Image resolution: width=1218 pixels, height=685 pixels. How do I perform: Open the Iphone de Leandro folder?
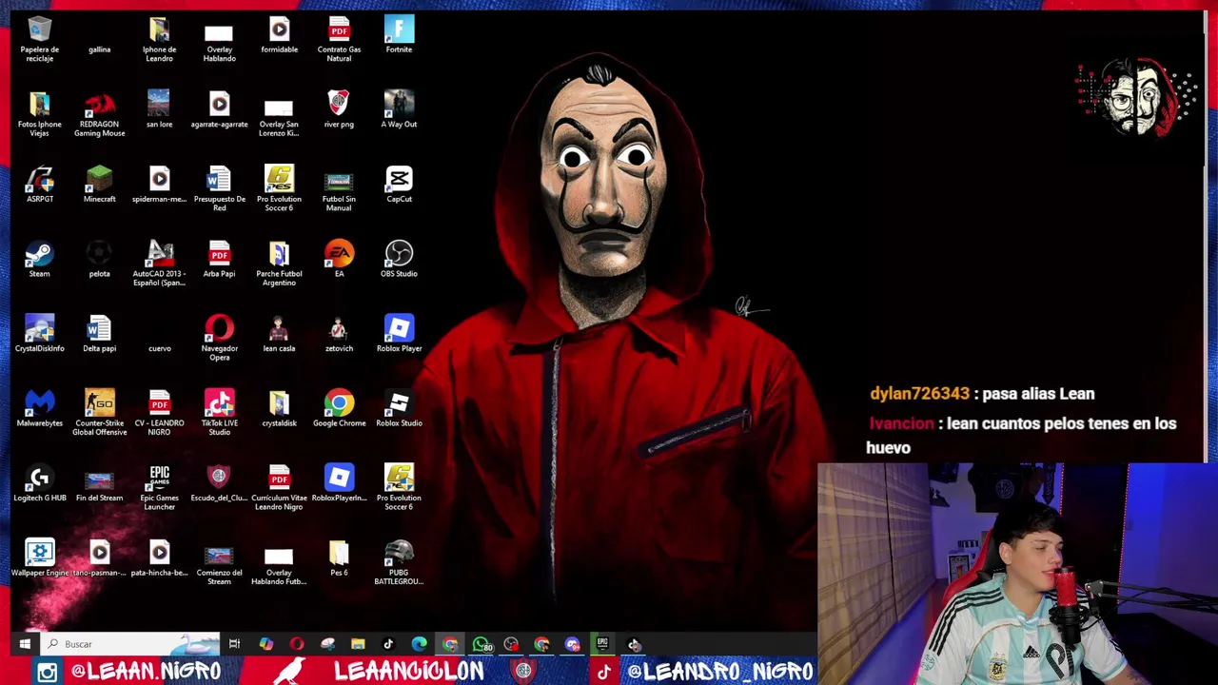click(159, 40)
